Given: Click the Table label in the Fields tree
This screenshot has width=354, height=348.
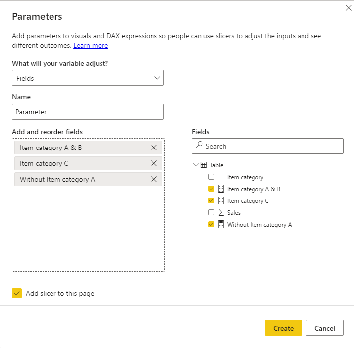Looking at the screenshot, I should 216,165.
